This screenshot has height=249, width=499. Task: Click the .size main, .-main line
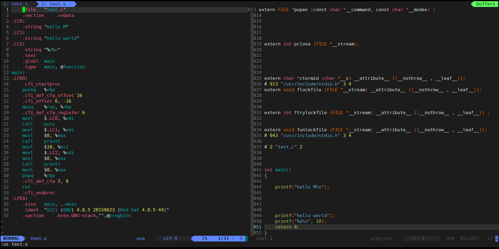coord(50,204)
